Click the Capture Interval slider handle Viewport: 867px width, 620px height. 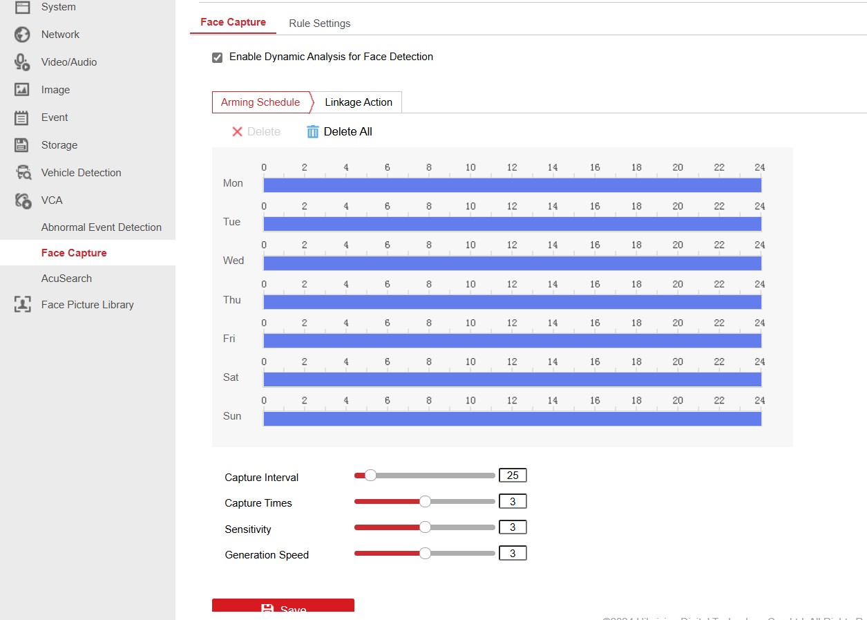coord(370,476)
